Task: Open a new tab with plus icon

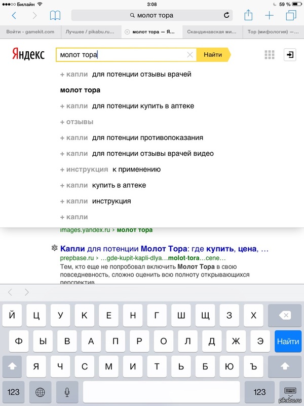Action: (x=269, y=15)
